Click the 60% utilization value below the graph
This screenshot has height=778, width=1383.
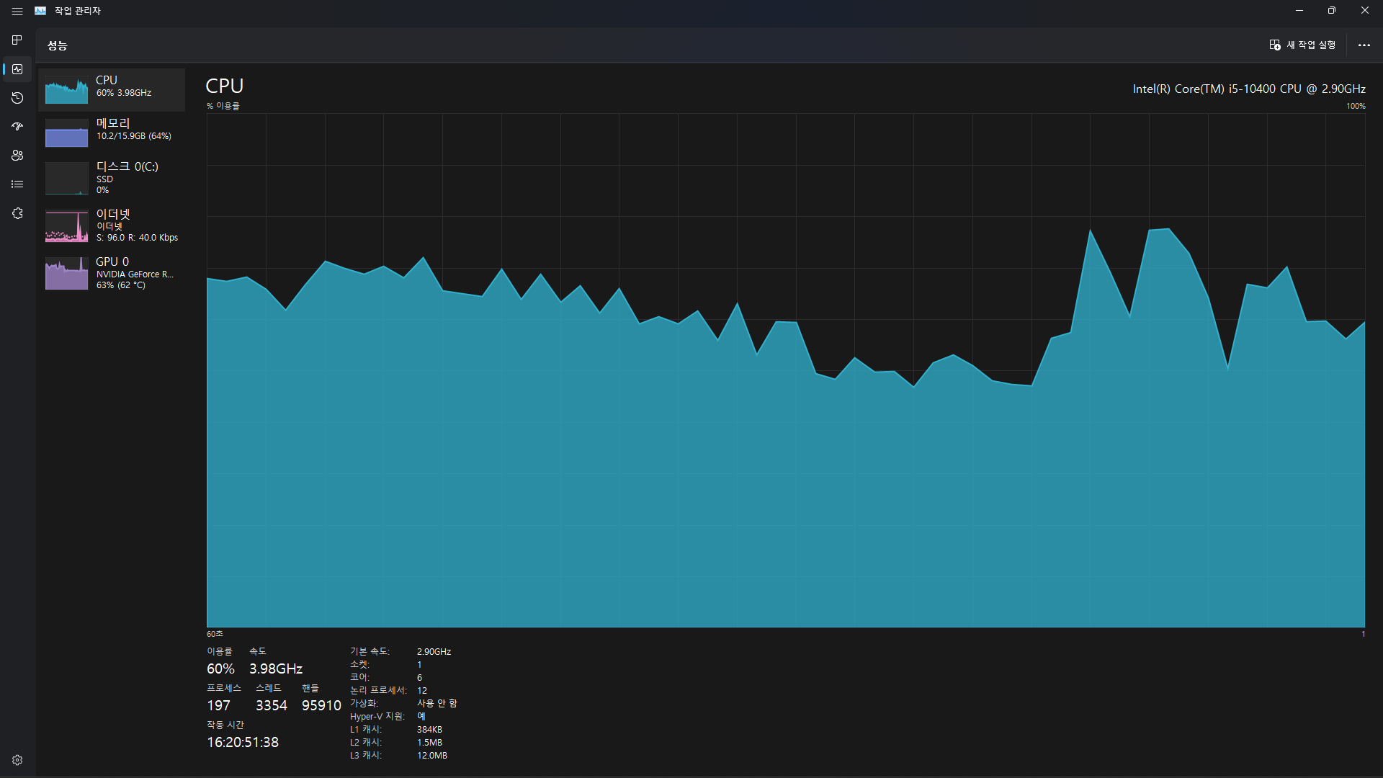220,669
